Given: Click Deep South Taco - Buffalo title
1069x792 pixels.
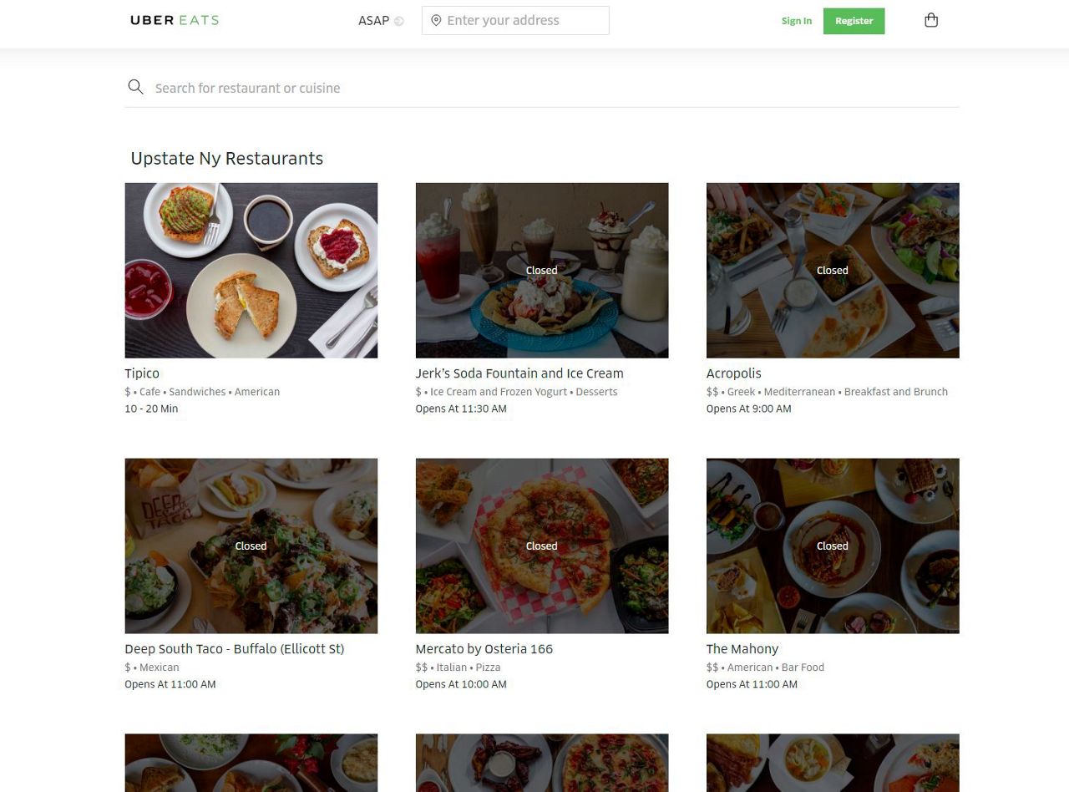Looking at the screenshot, I should [234, 649].
